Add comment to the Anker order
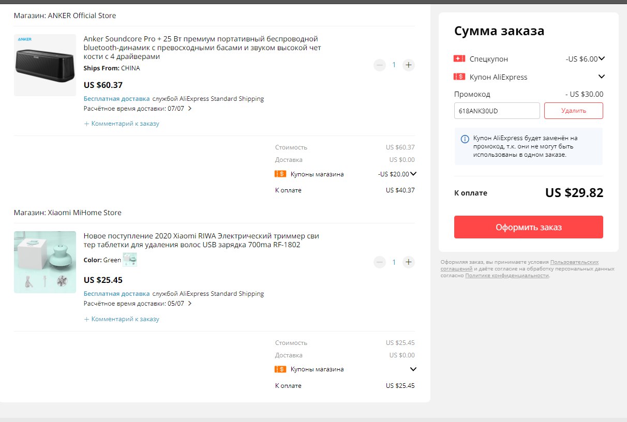 122,124
